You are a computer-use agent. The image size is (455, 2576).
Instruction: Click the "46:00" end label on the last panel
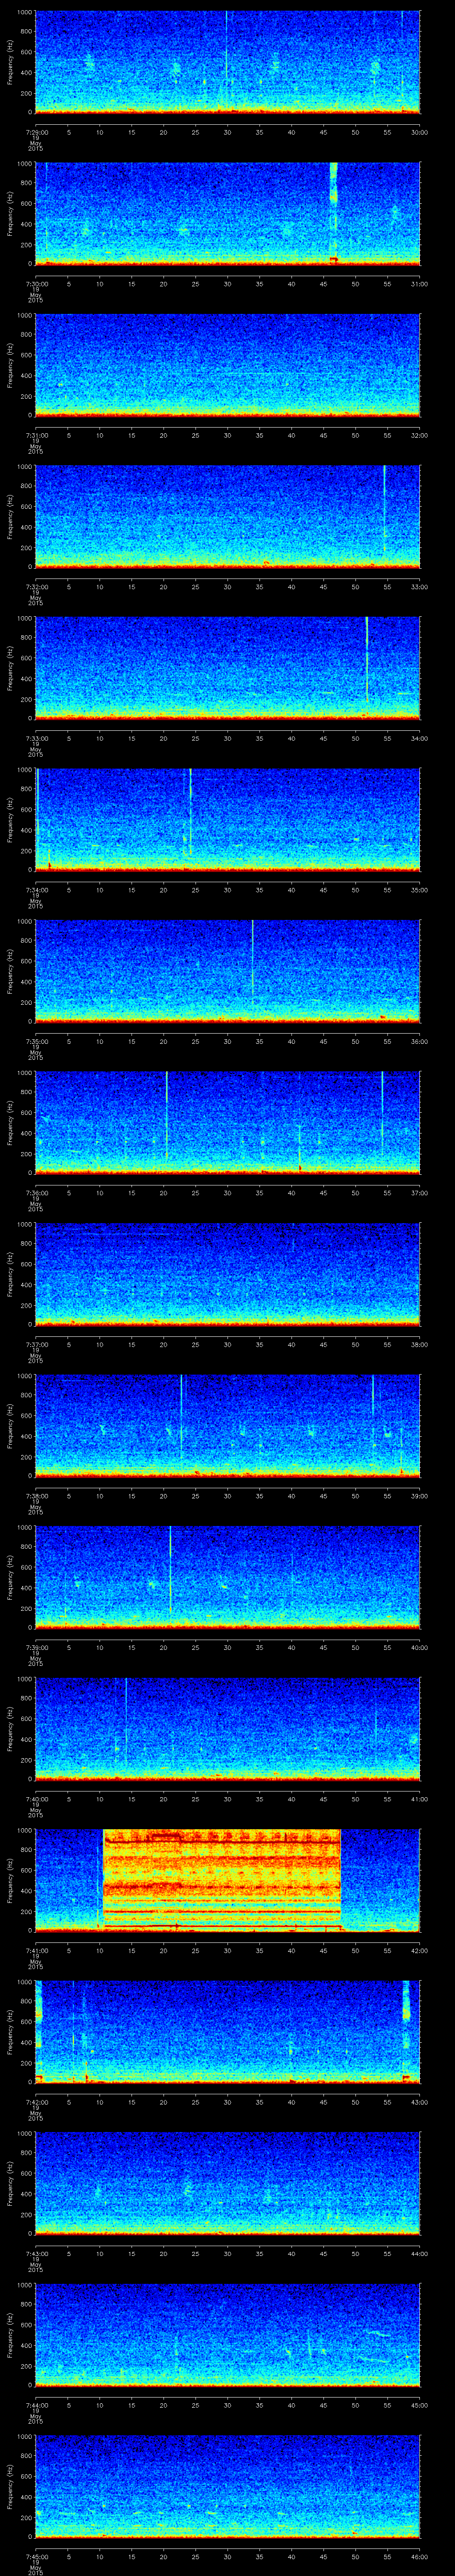tap(420, 2556)
